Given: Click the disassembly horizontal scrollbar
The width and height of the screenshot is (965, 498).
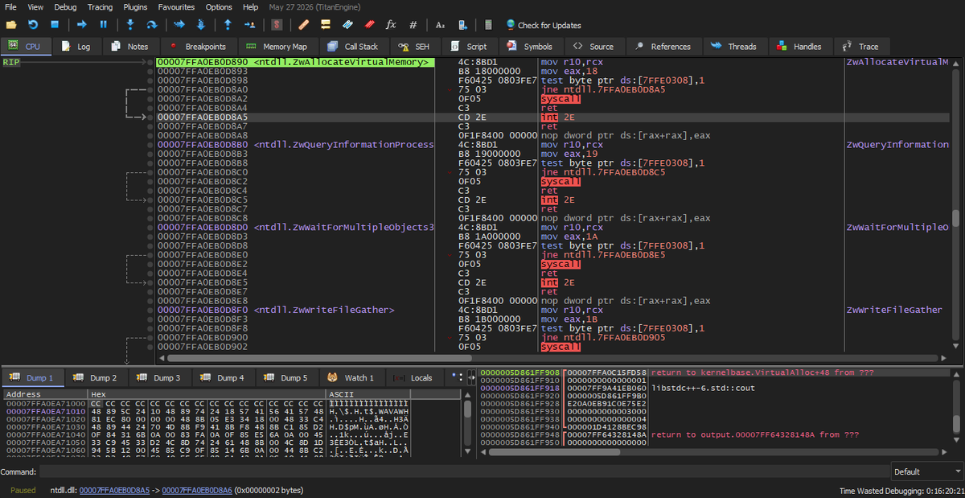Looking at the screenshot, I should coord(551,358).
